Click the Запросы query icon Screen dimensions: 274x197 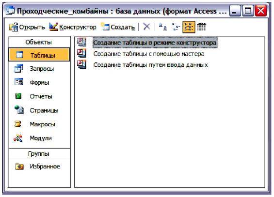pos(19,68)
